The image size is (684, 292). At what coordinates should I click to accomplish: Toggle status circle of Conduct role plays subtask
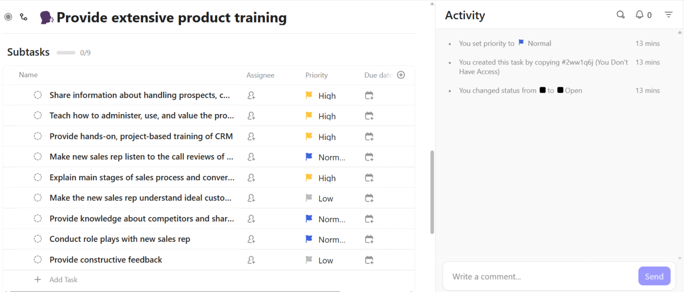(x=38, y=239)
